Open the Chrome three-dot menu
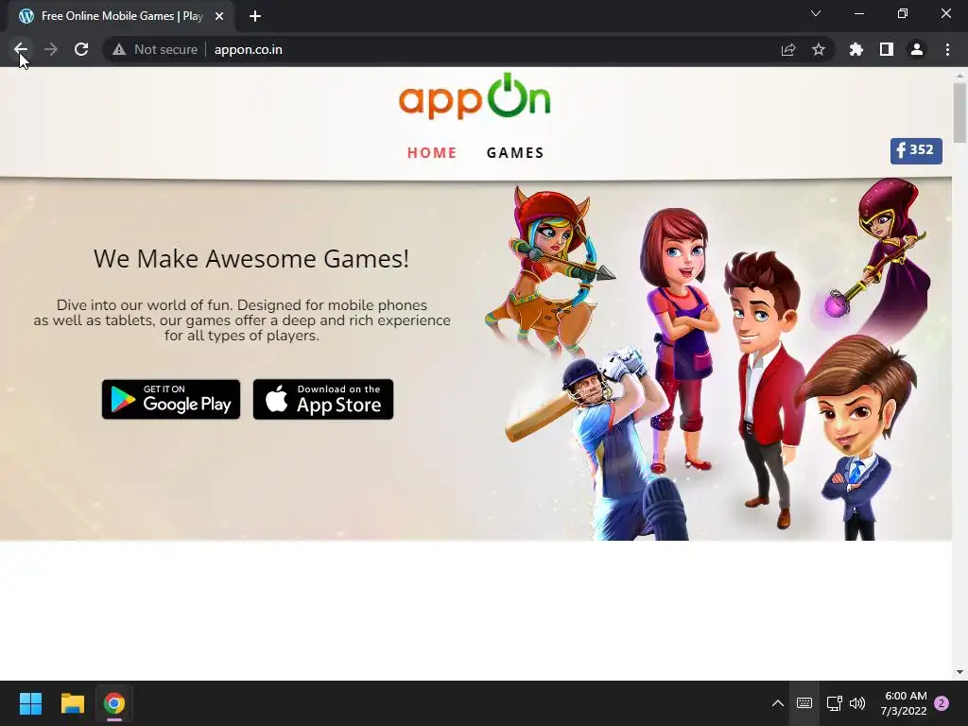The image size is (968, 726). pos(947,49)
